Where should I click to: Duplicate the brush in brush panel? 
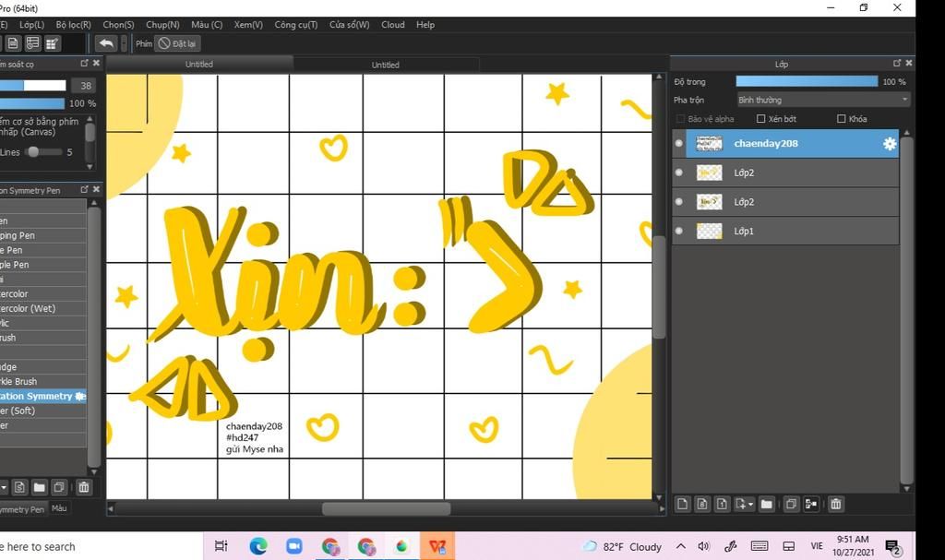click(59, 487)
